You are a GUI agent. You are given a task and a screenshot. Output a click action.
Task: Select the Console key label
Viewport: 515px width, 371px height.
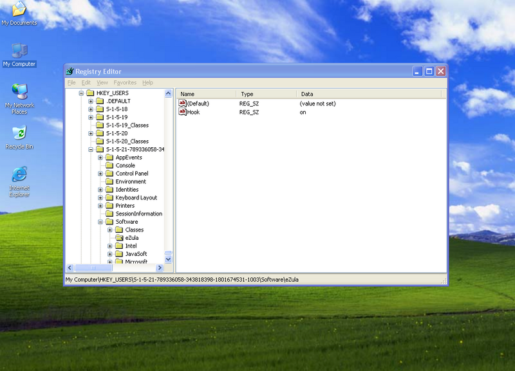pyautogui.click(x=125, y=165)
